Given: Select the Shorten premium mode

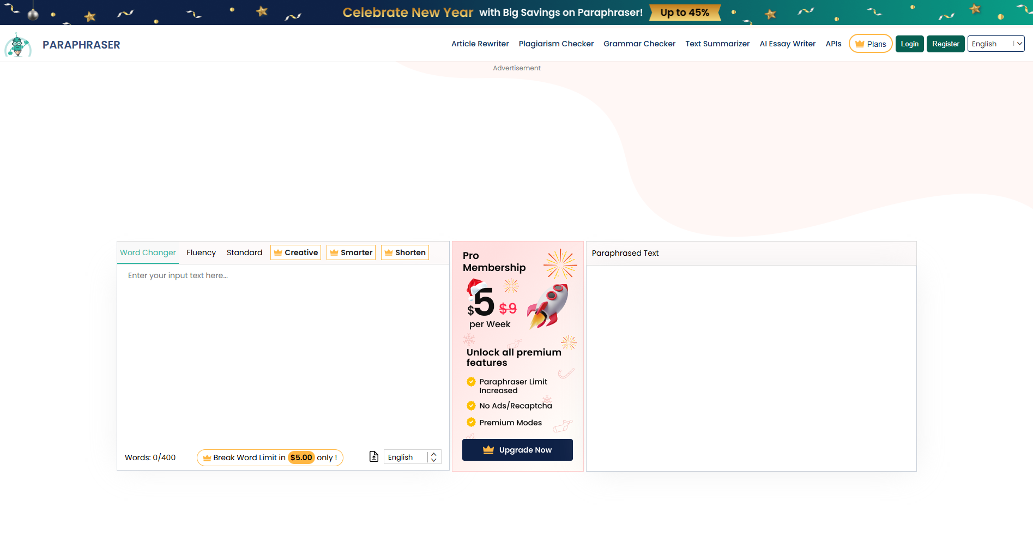Looking at the screenshot, I should 405,252.
